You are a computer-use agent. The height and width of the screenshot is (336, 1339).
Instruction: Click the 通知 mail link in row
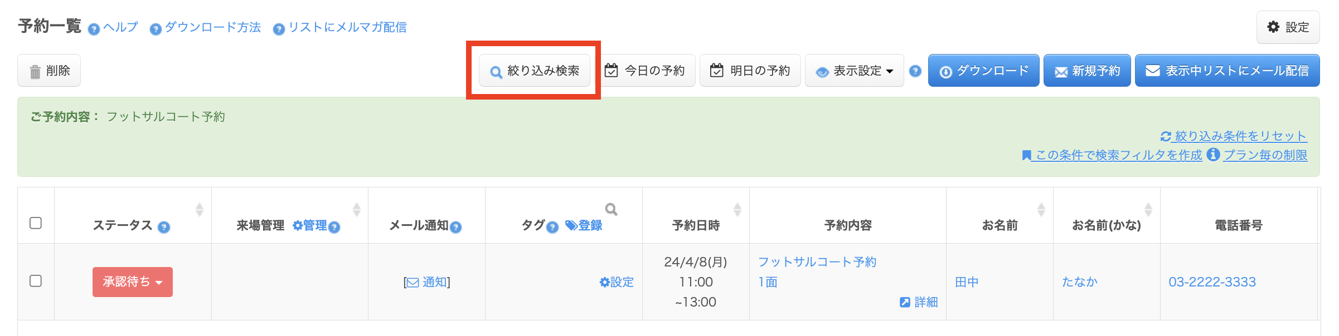[x=427, y=282]
